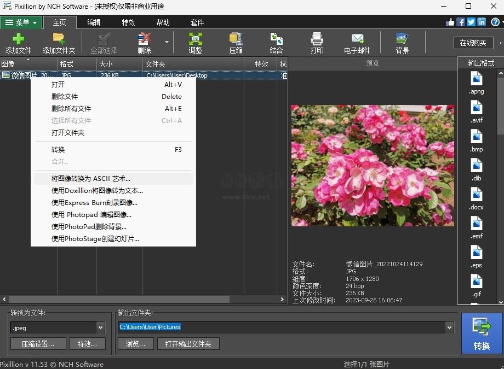The image size is (504, 369).
Task: Open the .jpeg output format dropdown
Action: click(x=102, y=327)
